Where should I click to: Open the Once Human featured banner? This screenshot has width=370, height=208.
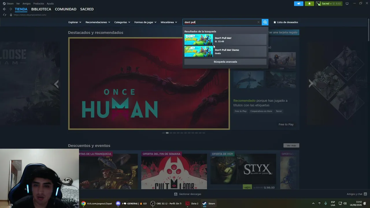click(x=149, y=83)
